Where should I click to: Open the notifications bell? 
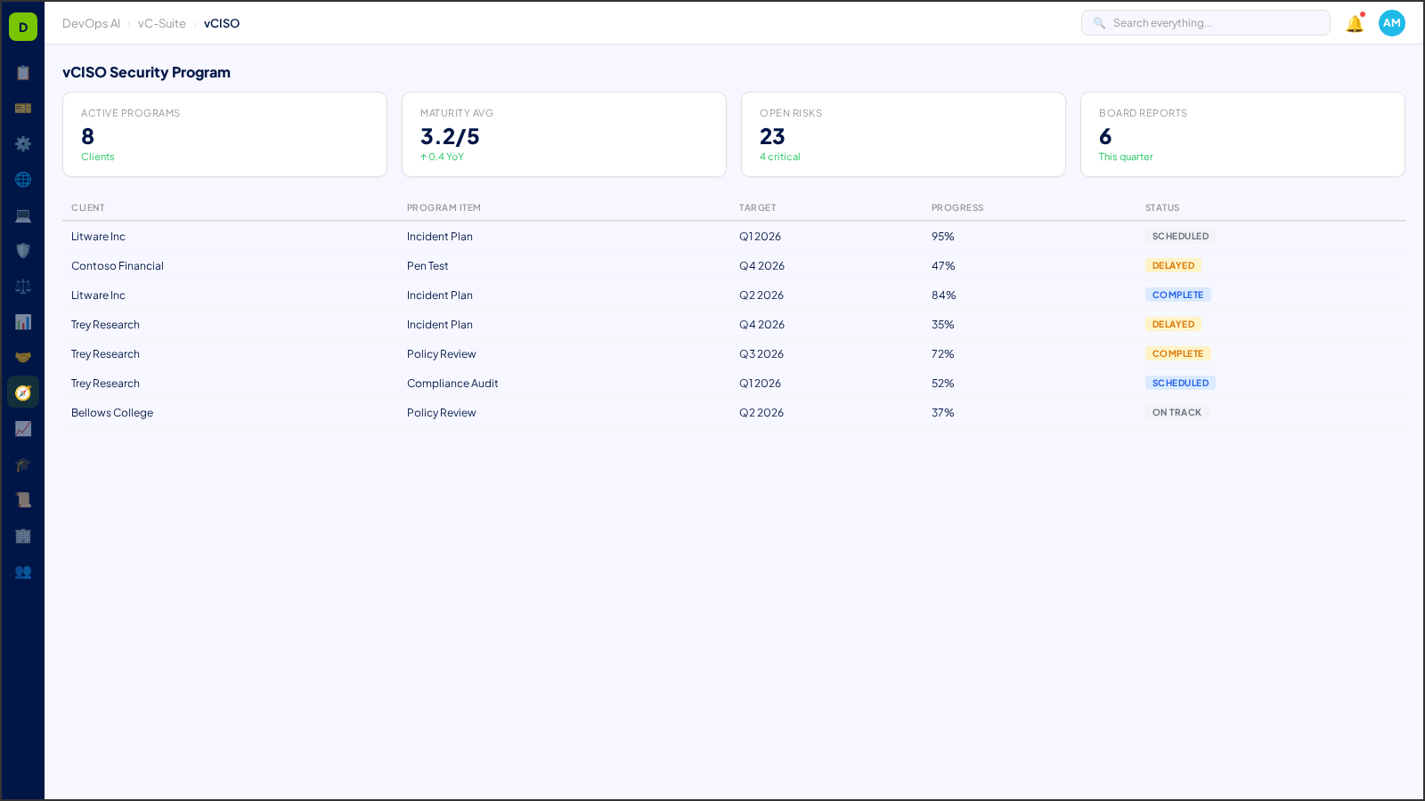click(x=1353, y=23)
